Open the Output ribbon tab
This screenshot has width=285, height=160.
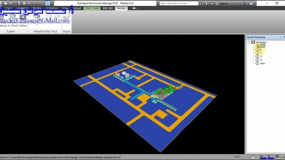pos(77,8)
